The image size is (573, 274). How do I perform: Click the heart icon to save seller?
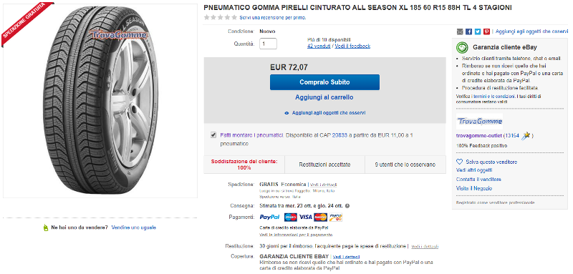pos(460,162)
